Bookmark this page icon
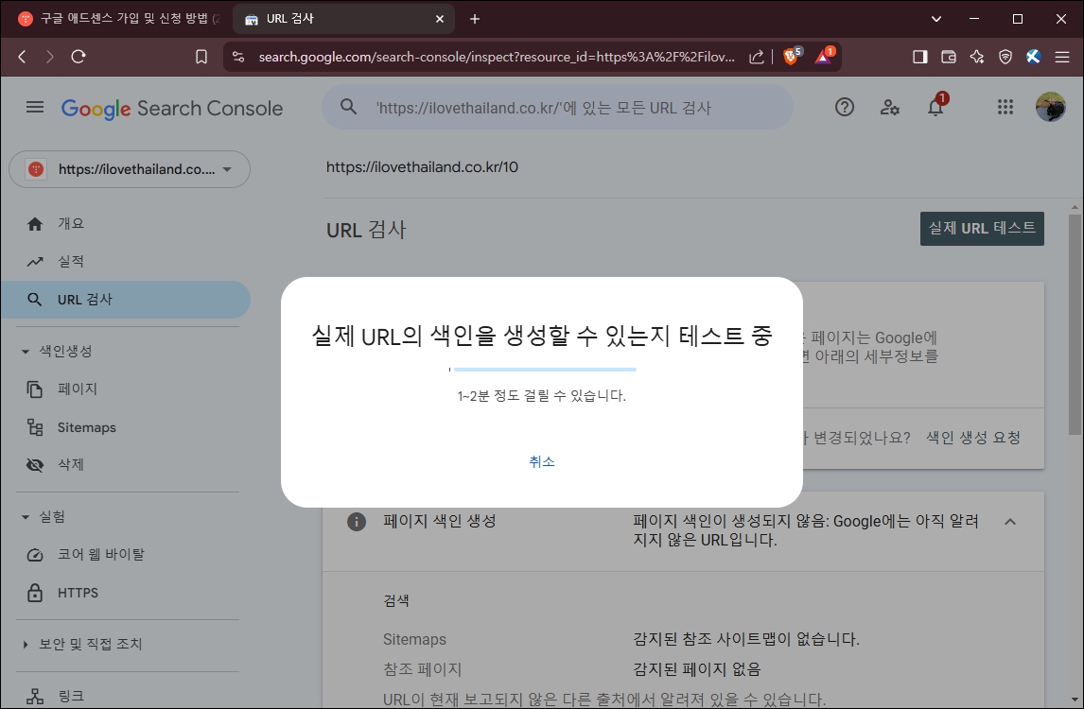 [201, 57]
